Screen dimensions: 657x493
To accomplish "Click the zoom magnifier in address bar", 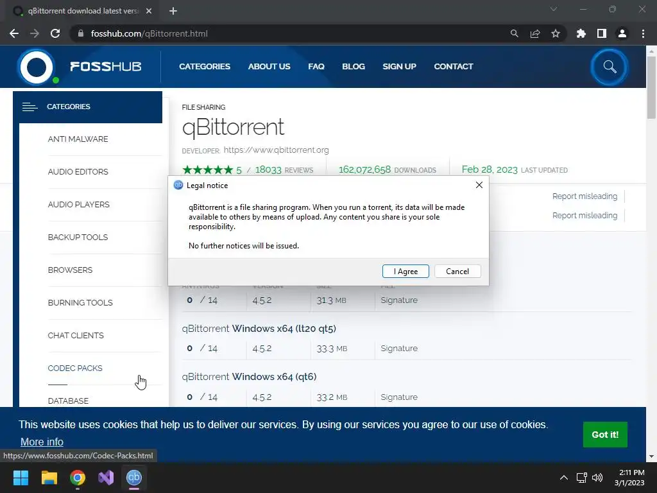I will point(514,33).
